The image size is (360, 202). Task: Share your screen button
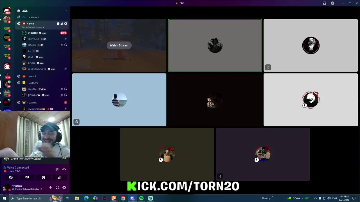(27, 178)
